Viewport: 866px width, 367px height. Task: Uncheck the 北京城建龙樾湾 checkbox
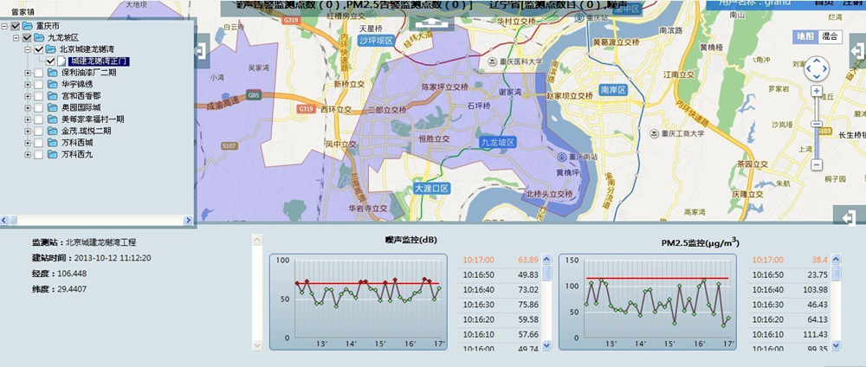click(x=39, y=49)
